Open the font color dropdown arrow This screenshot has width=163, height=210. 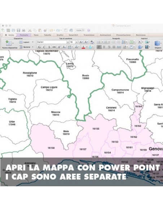(x=87, y=47)
